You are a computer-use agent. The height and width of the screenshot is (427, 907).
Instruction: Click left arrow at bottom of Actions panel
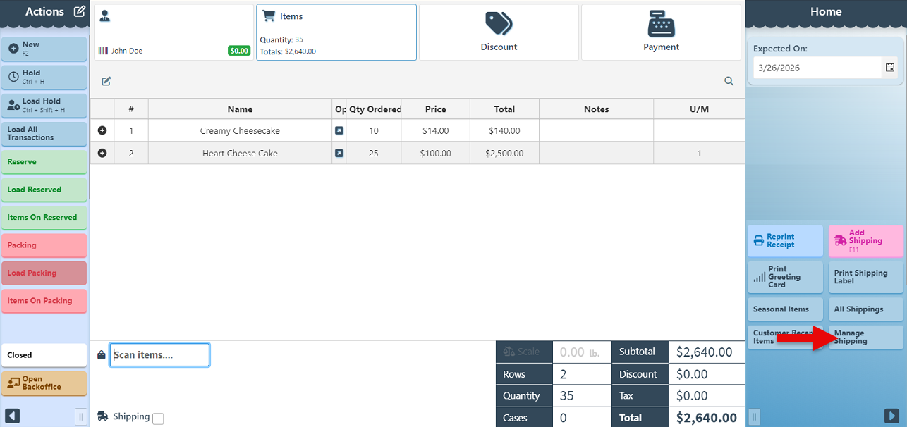click(x=12, y=416)
